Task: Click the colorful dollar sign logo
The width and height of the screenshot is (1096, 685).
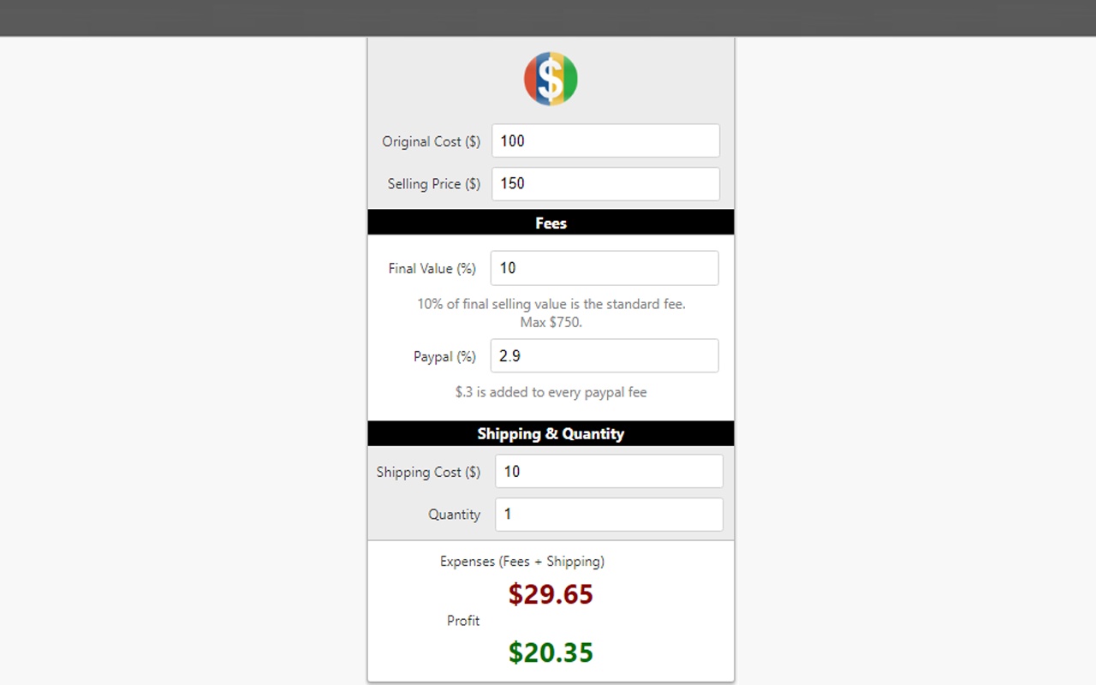Action: pos(551,79)
